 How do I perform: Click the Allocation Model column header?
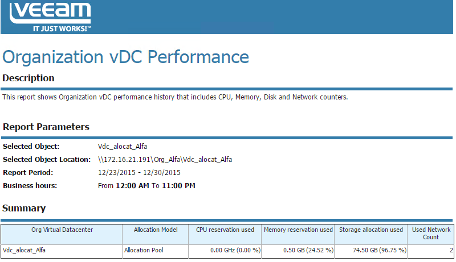(x=156, y=230)
